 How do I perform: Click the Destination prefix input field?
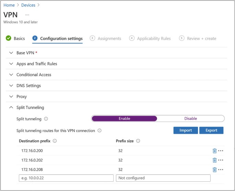coord(66,178)
